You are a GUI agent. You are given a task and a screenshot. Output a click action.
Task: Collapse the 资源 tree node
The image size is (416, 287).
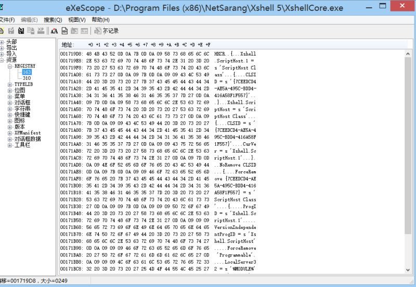2,60
